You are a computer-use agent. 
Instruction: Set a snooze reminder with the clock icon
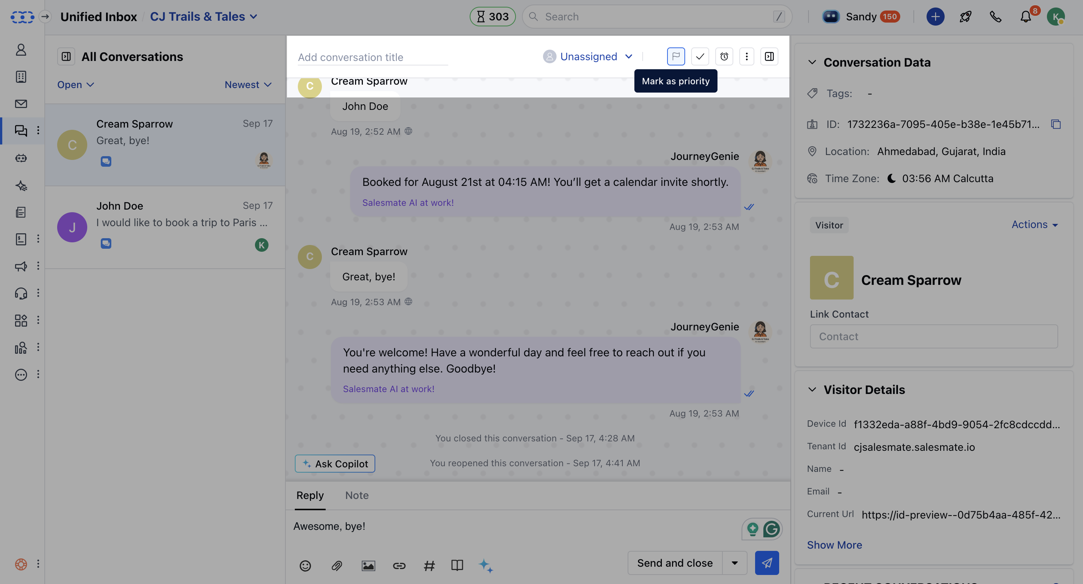click(x=724, y=56)
